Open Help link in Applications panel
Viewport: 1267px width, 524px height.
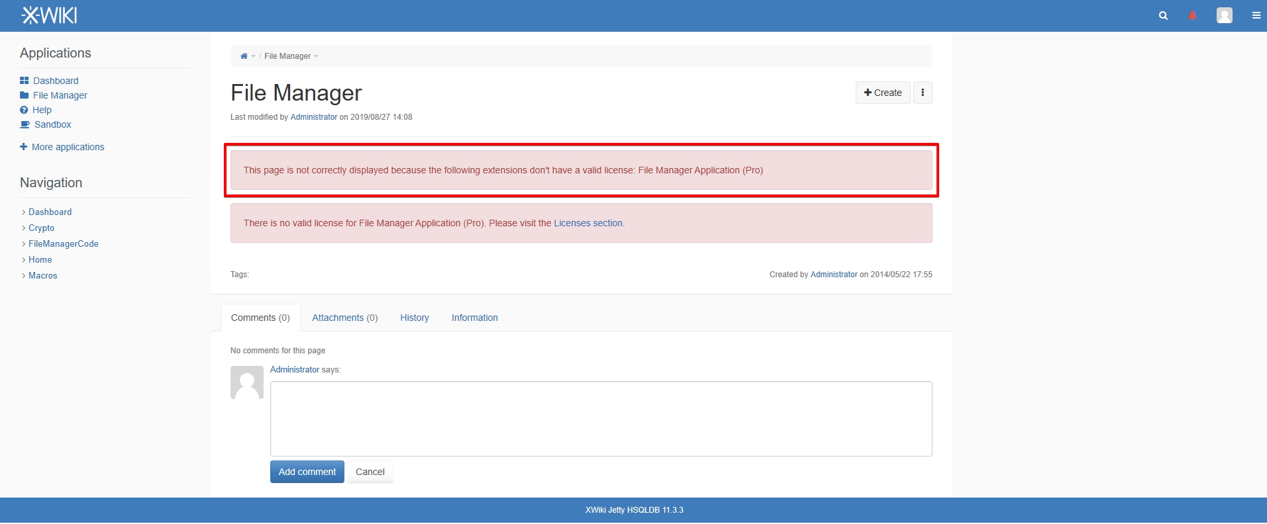42,110
